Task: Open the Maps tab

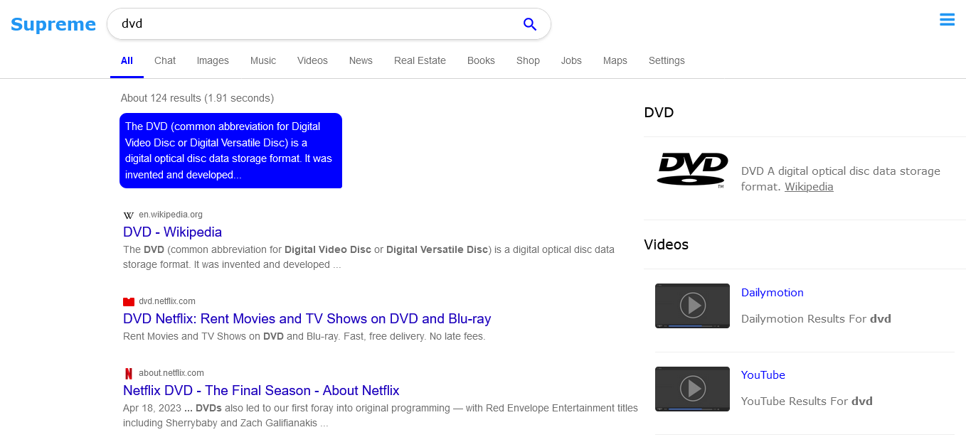Action: [615, 60]
